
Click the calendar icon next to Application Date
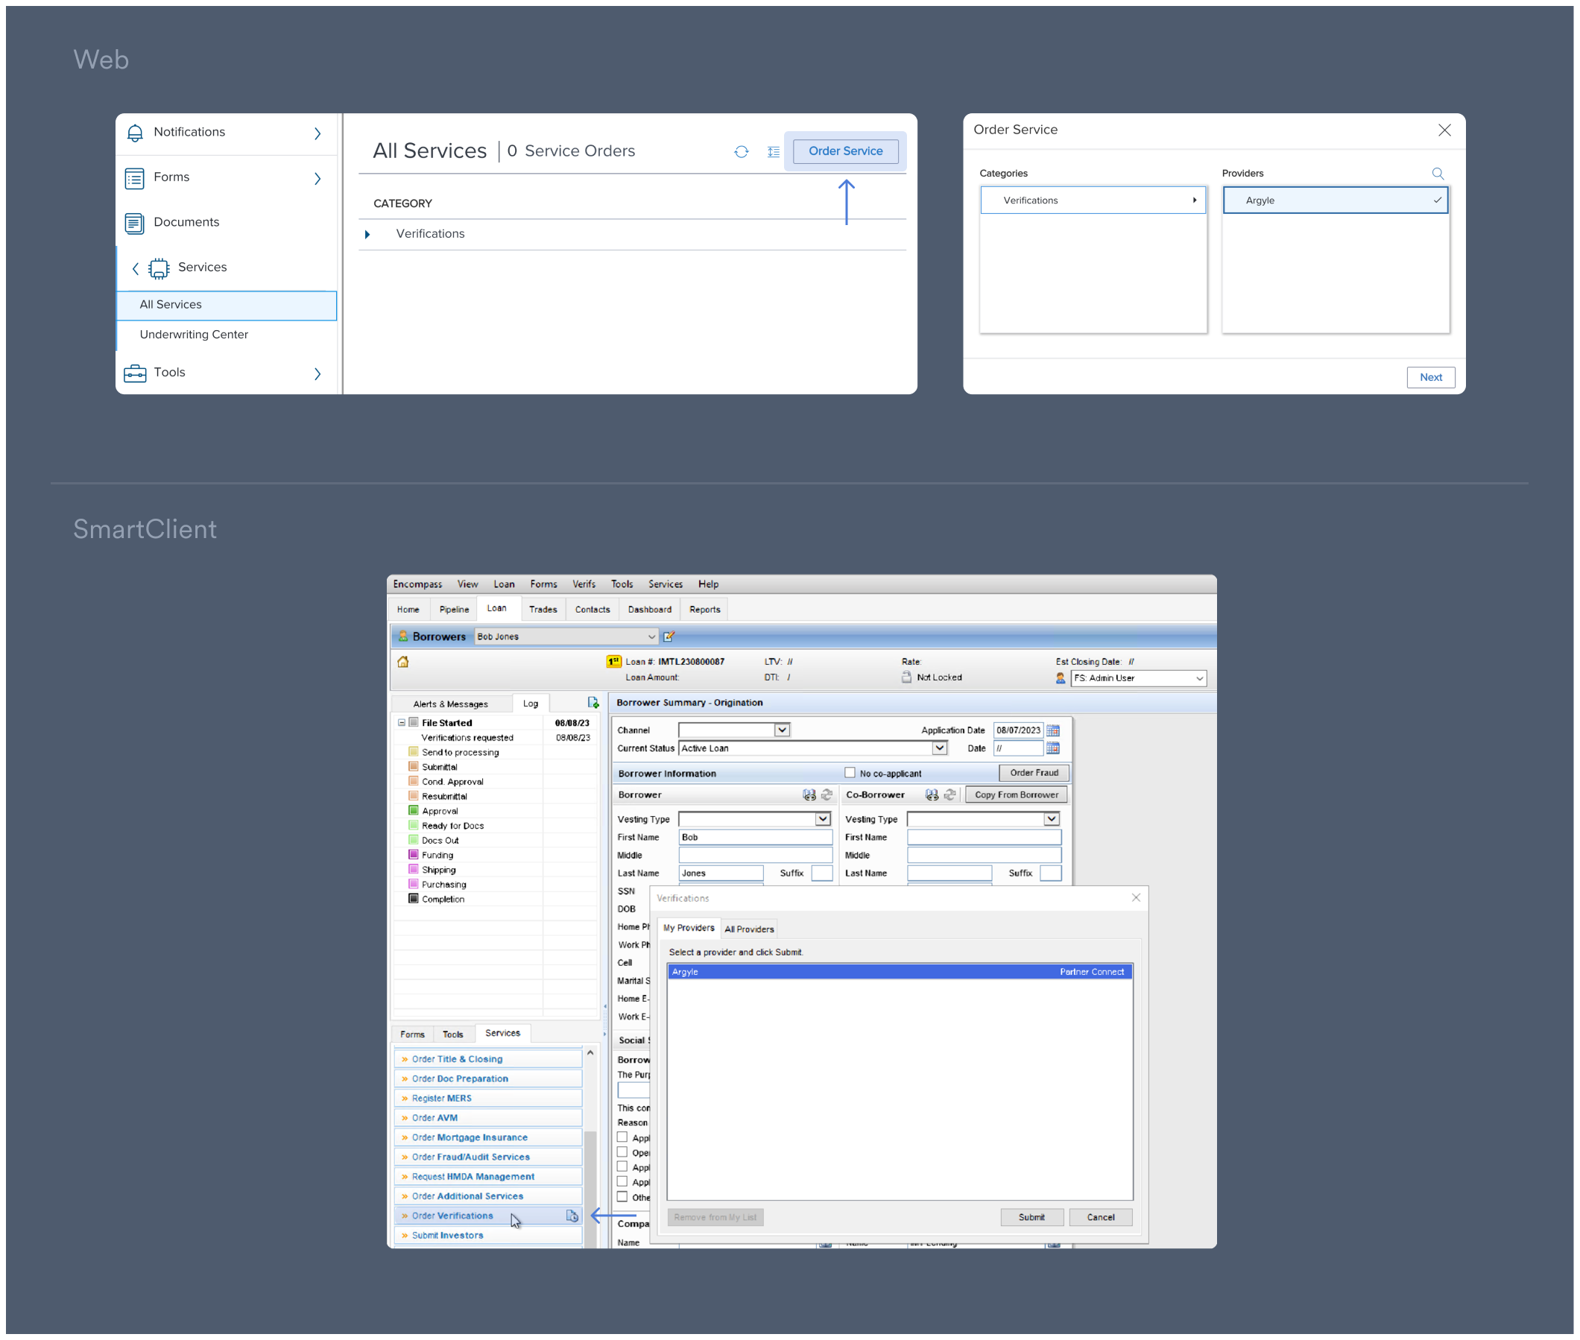pos(1056,730)
